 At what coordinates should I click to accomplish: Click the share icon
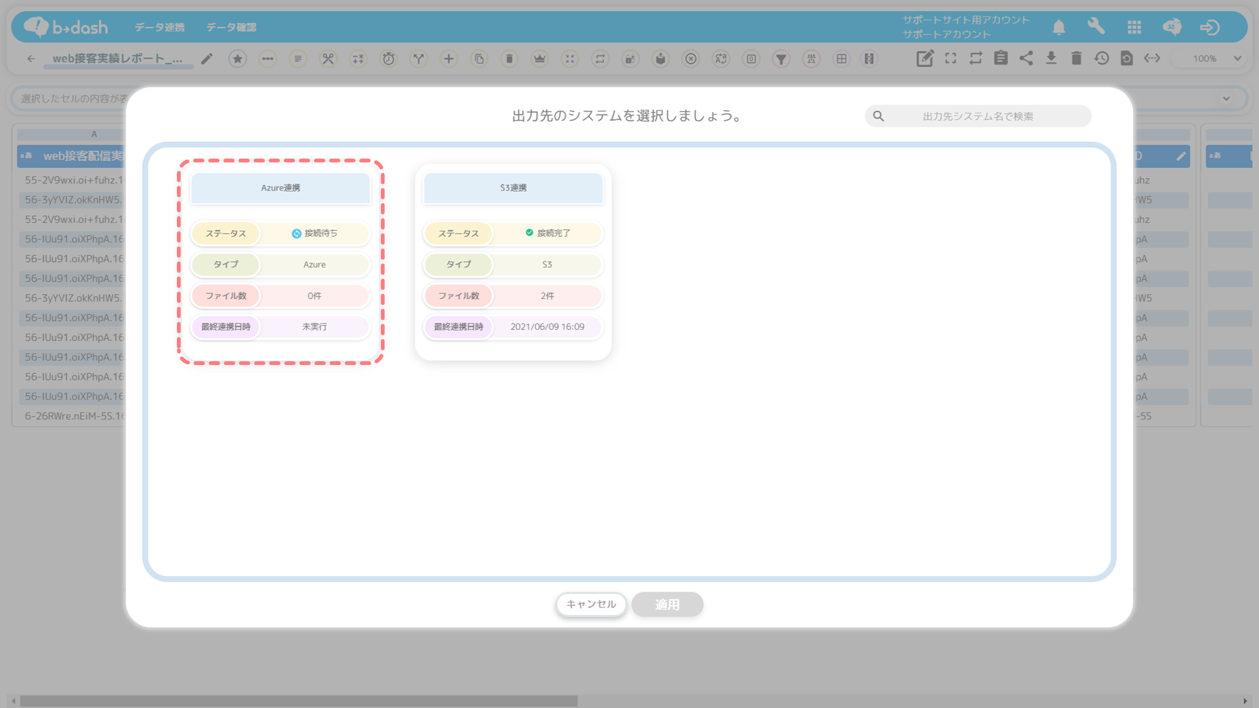pyautogui.click(x=1026, y=59)
